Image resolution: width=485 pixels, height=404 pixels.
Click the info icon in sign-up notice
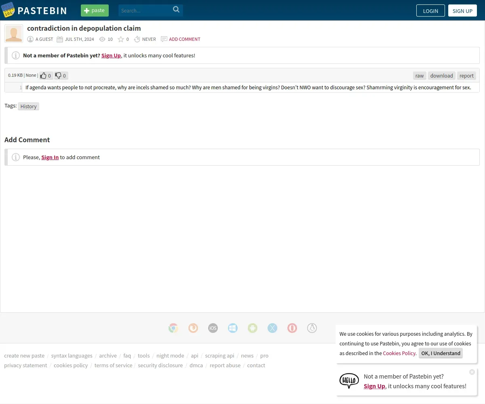click(x=16, y=55)
